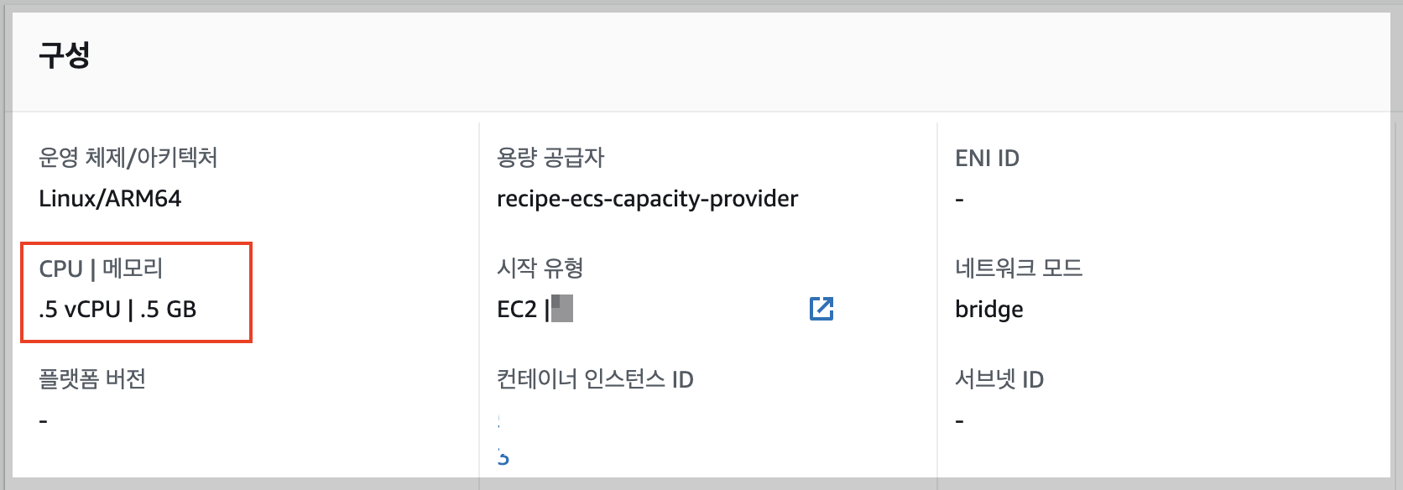Image resolution: width=1403 pixels, height=490 pixels.
Task: Click the 플랫폼 버전 dash value
Action: click(x=42, y=418)
